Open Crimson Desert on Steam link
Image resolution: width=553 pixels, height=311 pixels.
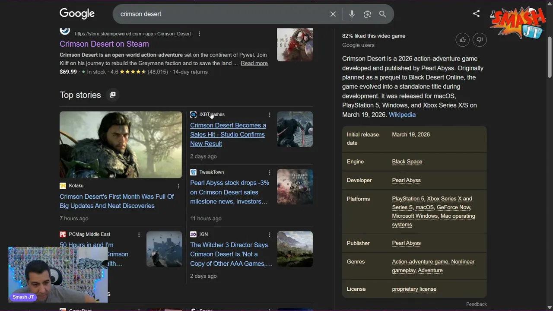point(104,44)
